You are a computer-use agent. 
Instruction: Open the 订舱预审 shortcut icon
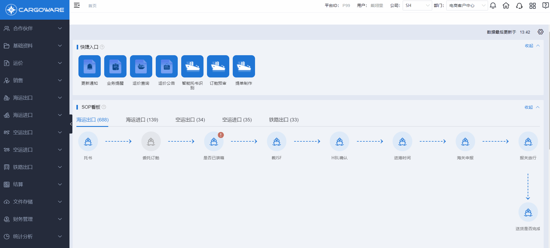coord(218,66)
